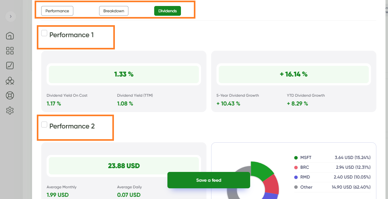This screenshot has height=199, width=388.
Task: Click the red BRC donut chart segment
Action: (x=272, y=185)
